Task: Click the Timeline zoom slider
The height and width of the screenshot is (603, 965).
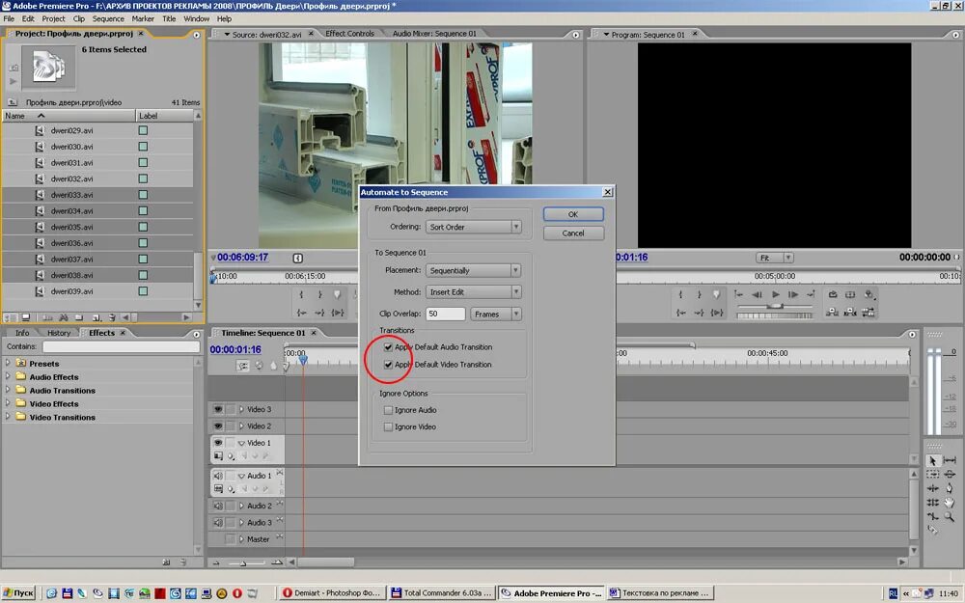Action: (x=244, y=562)
